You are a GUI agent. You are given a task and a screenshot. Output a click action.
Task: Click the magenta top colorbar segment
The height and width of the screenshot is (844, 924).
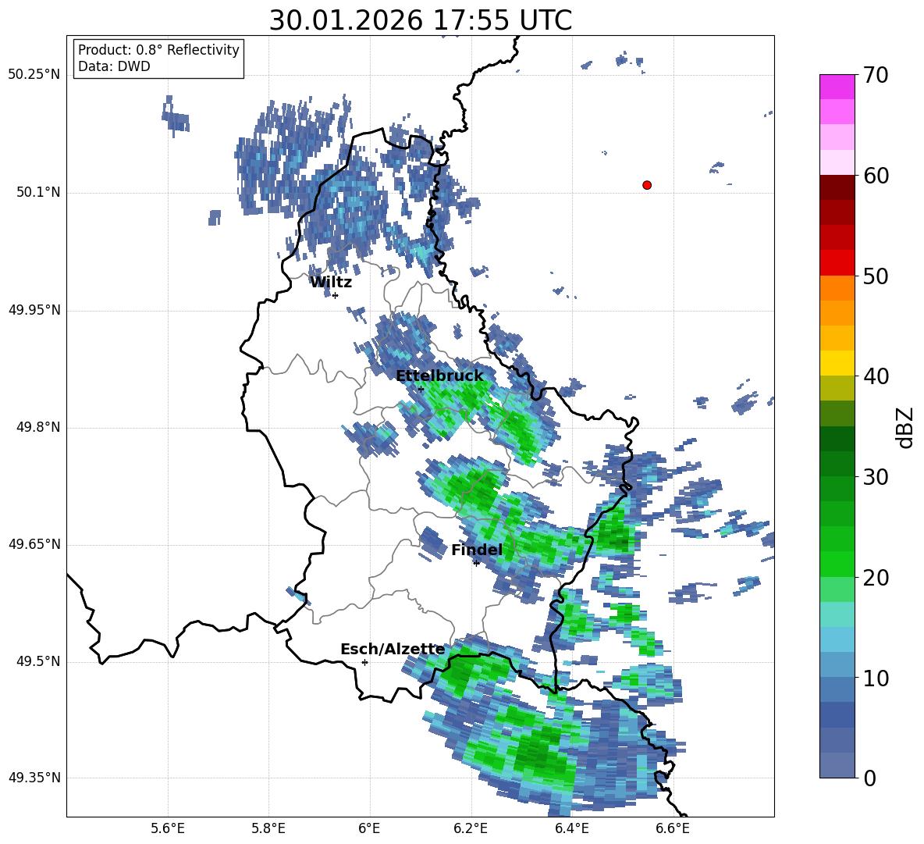837,87
